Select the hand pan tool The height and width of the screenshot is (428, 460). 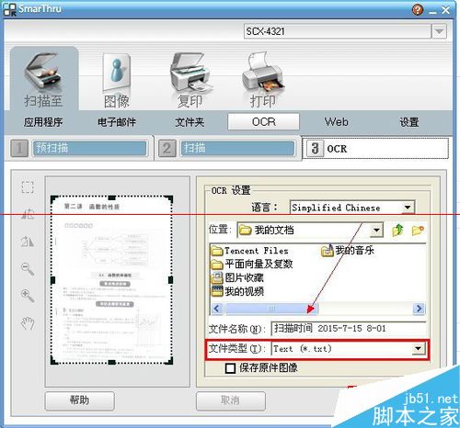click(x=28, y=323)
